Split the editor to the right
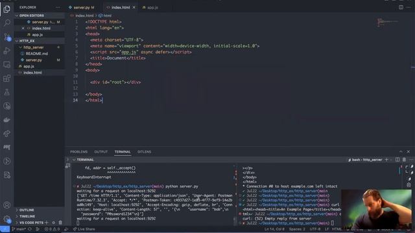This screenshot has height=233, width=415. [401, 7]
